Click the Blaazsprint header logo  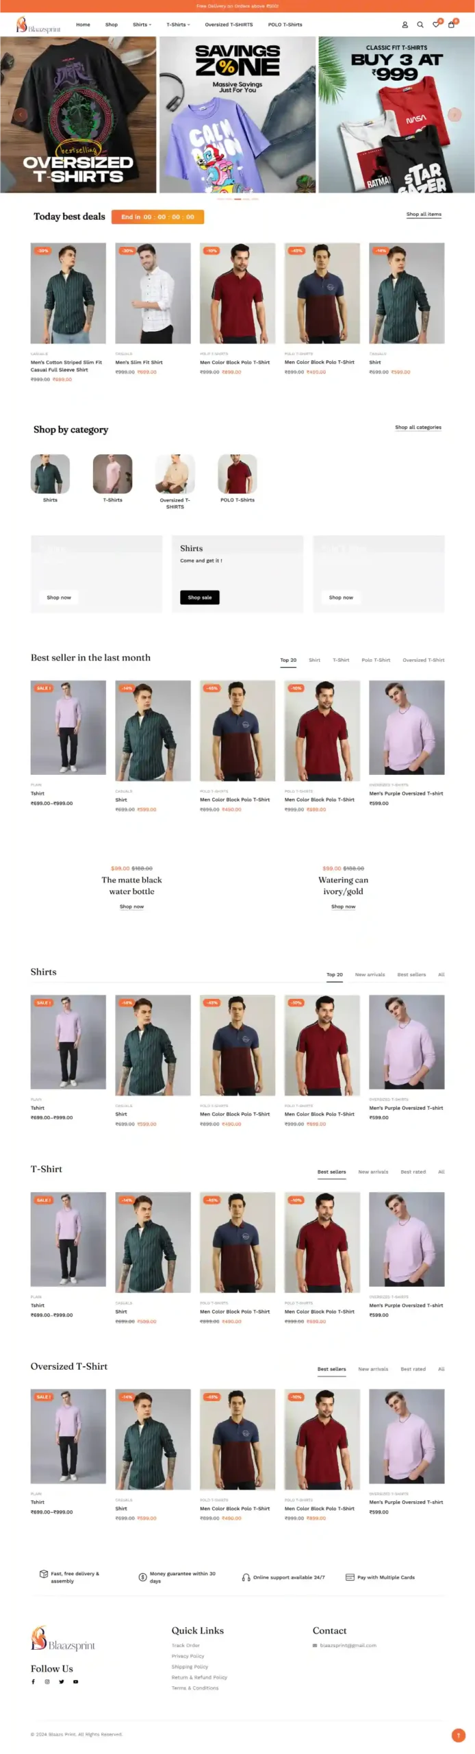38,25
